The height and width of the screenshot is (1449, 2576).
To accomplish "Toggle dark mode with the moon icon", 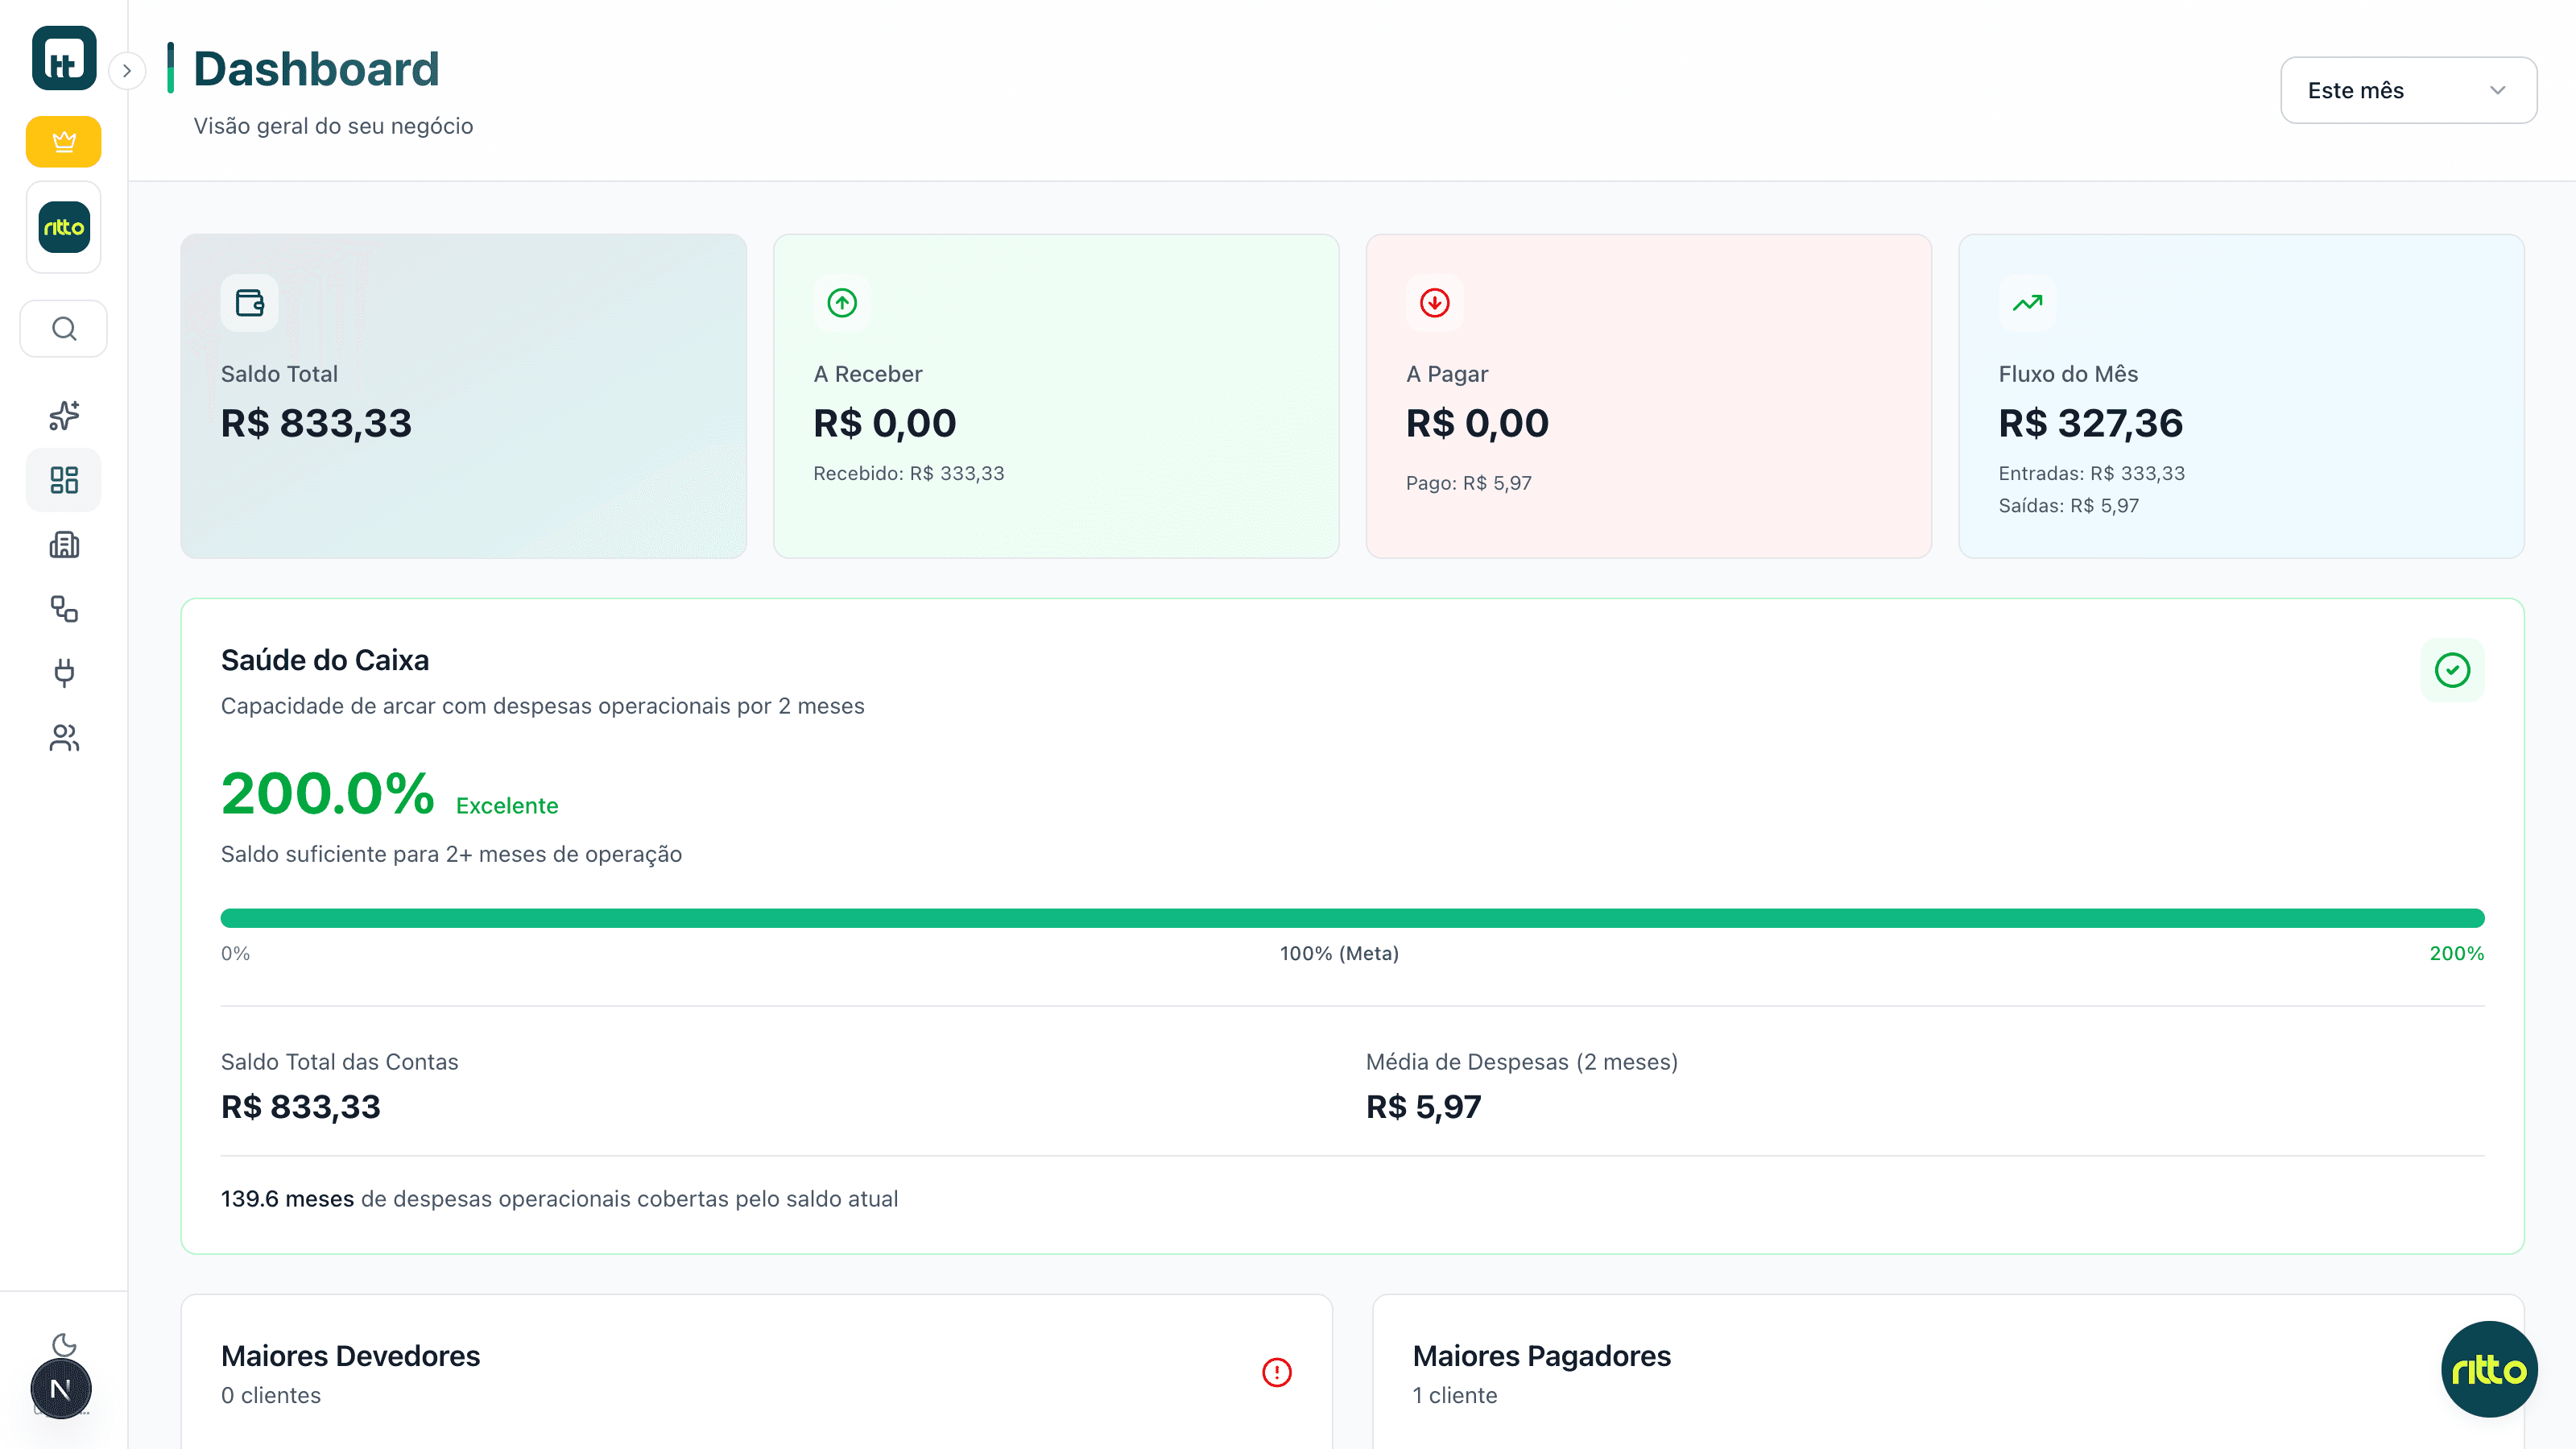I will pyautogui.click(x=63, y=1345).
